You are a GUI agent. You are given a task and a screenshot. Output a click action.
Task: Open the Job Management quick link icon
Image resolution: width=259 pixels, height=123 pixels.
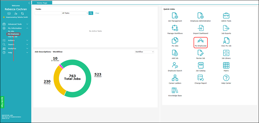[x=175, y=16]
